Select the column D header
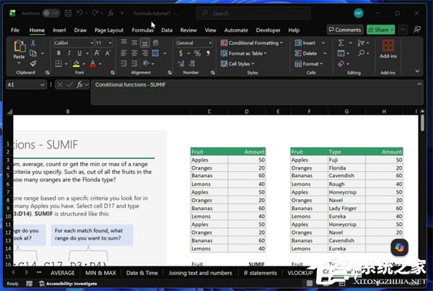The width and height of the screenshot is (433, 291). 246,111
